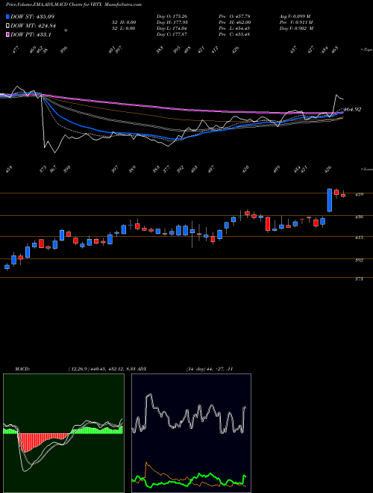Click the white ADX line's highest peak

(x=150, y=394)
